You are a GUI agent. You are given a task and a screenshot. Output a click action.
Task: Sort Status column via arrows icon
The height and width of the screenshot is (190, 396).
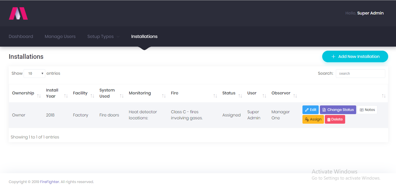click(240, 96)
